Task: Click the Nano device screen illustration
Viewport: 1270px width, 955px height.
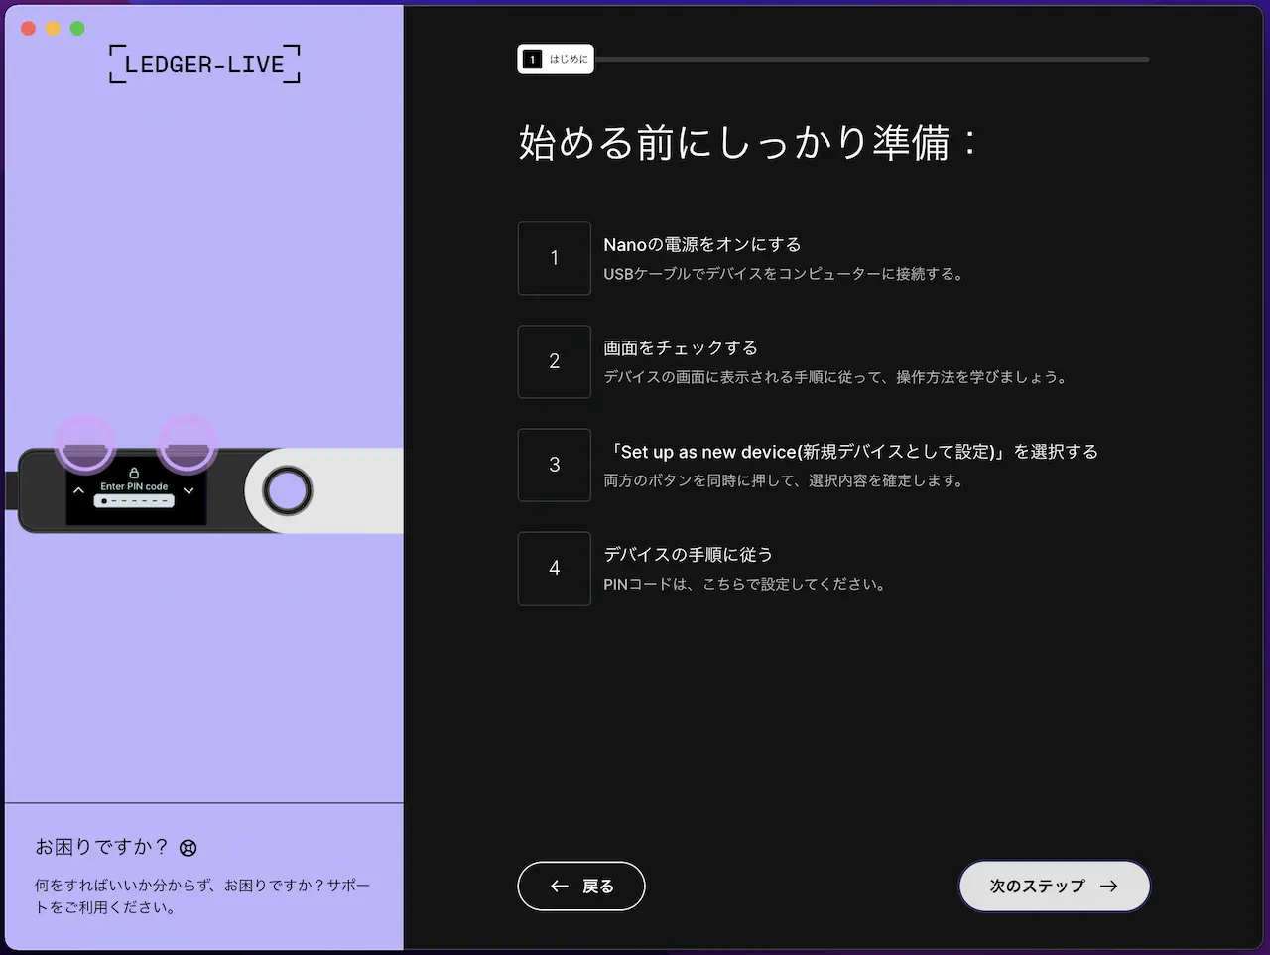Action: pyautogui.click(x=137, y=490)
